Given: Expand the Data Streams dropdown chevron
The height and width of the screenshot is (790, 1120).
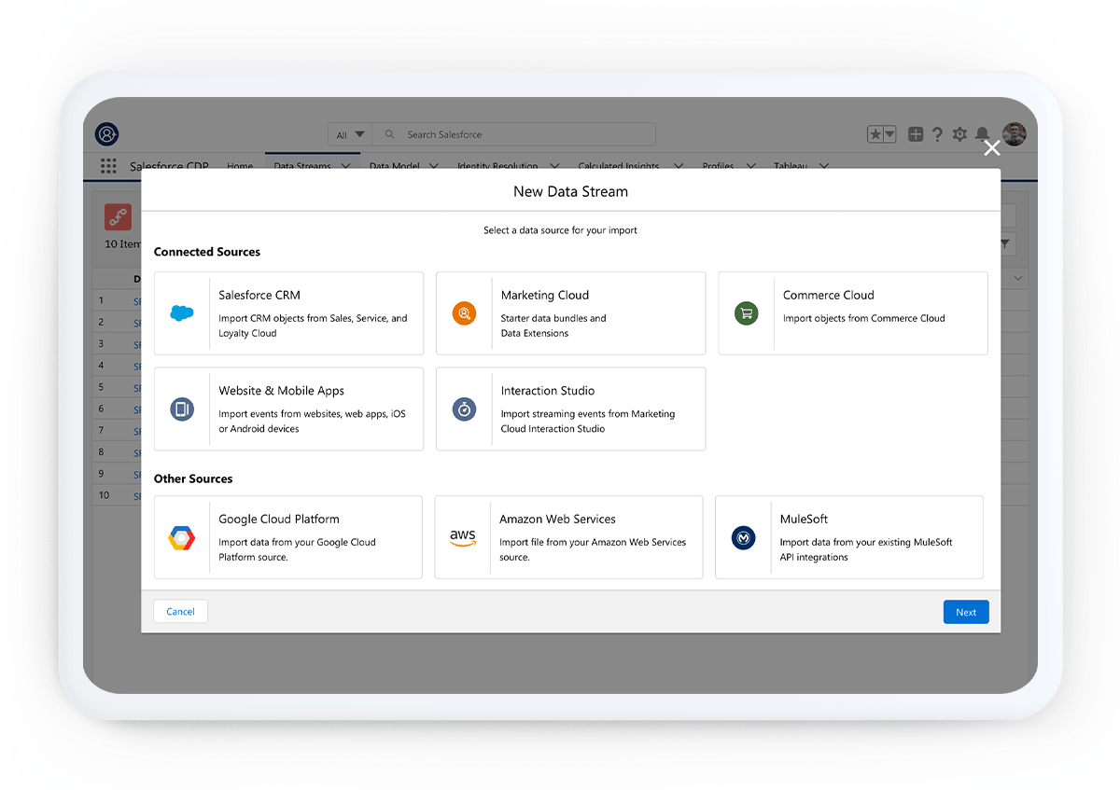Looking at the screenshot, I should [343, 165].
